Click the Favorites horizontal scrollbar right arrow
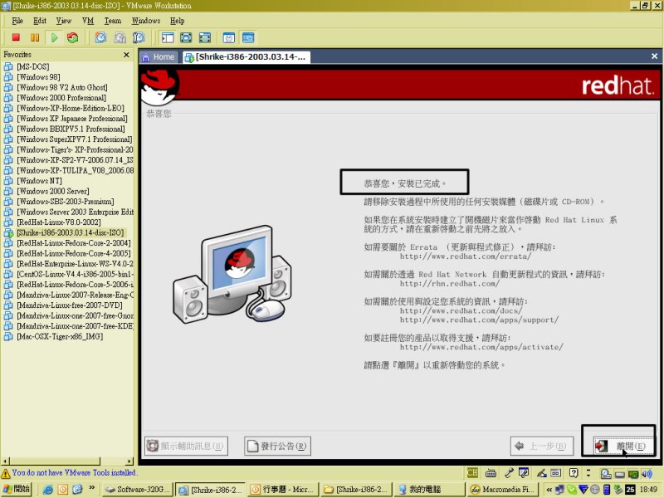This screenshot has width=664, height=498. (x=129, y=461)
